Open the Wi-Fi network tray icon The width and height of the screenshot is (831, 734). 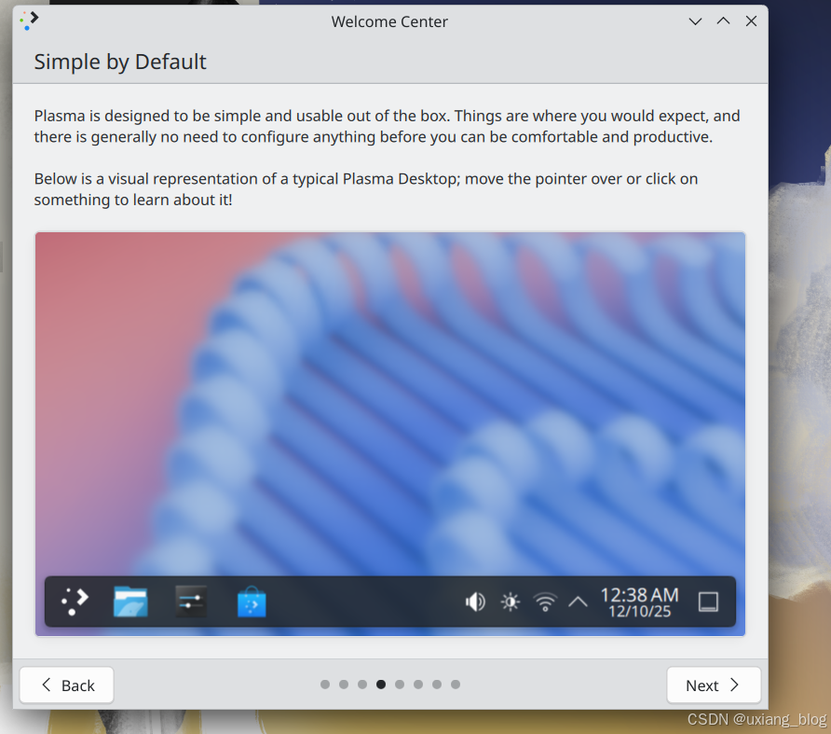(545, 602)
